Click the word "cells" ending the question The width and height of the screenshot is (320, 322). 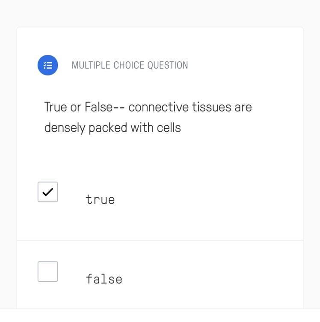169,128
